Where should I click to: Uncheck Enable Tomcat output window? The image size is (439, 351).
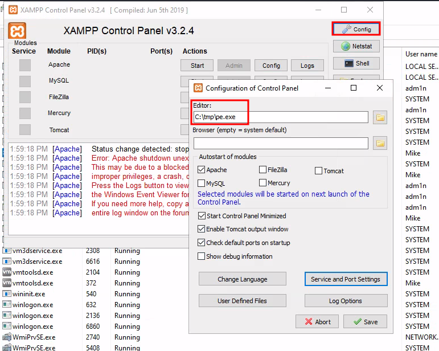[x=202, y=229]
